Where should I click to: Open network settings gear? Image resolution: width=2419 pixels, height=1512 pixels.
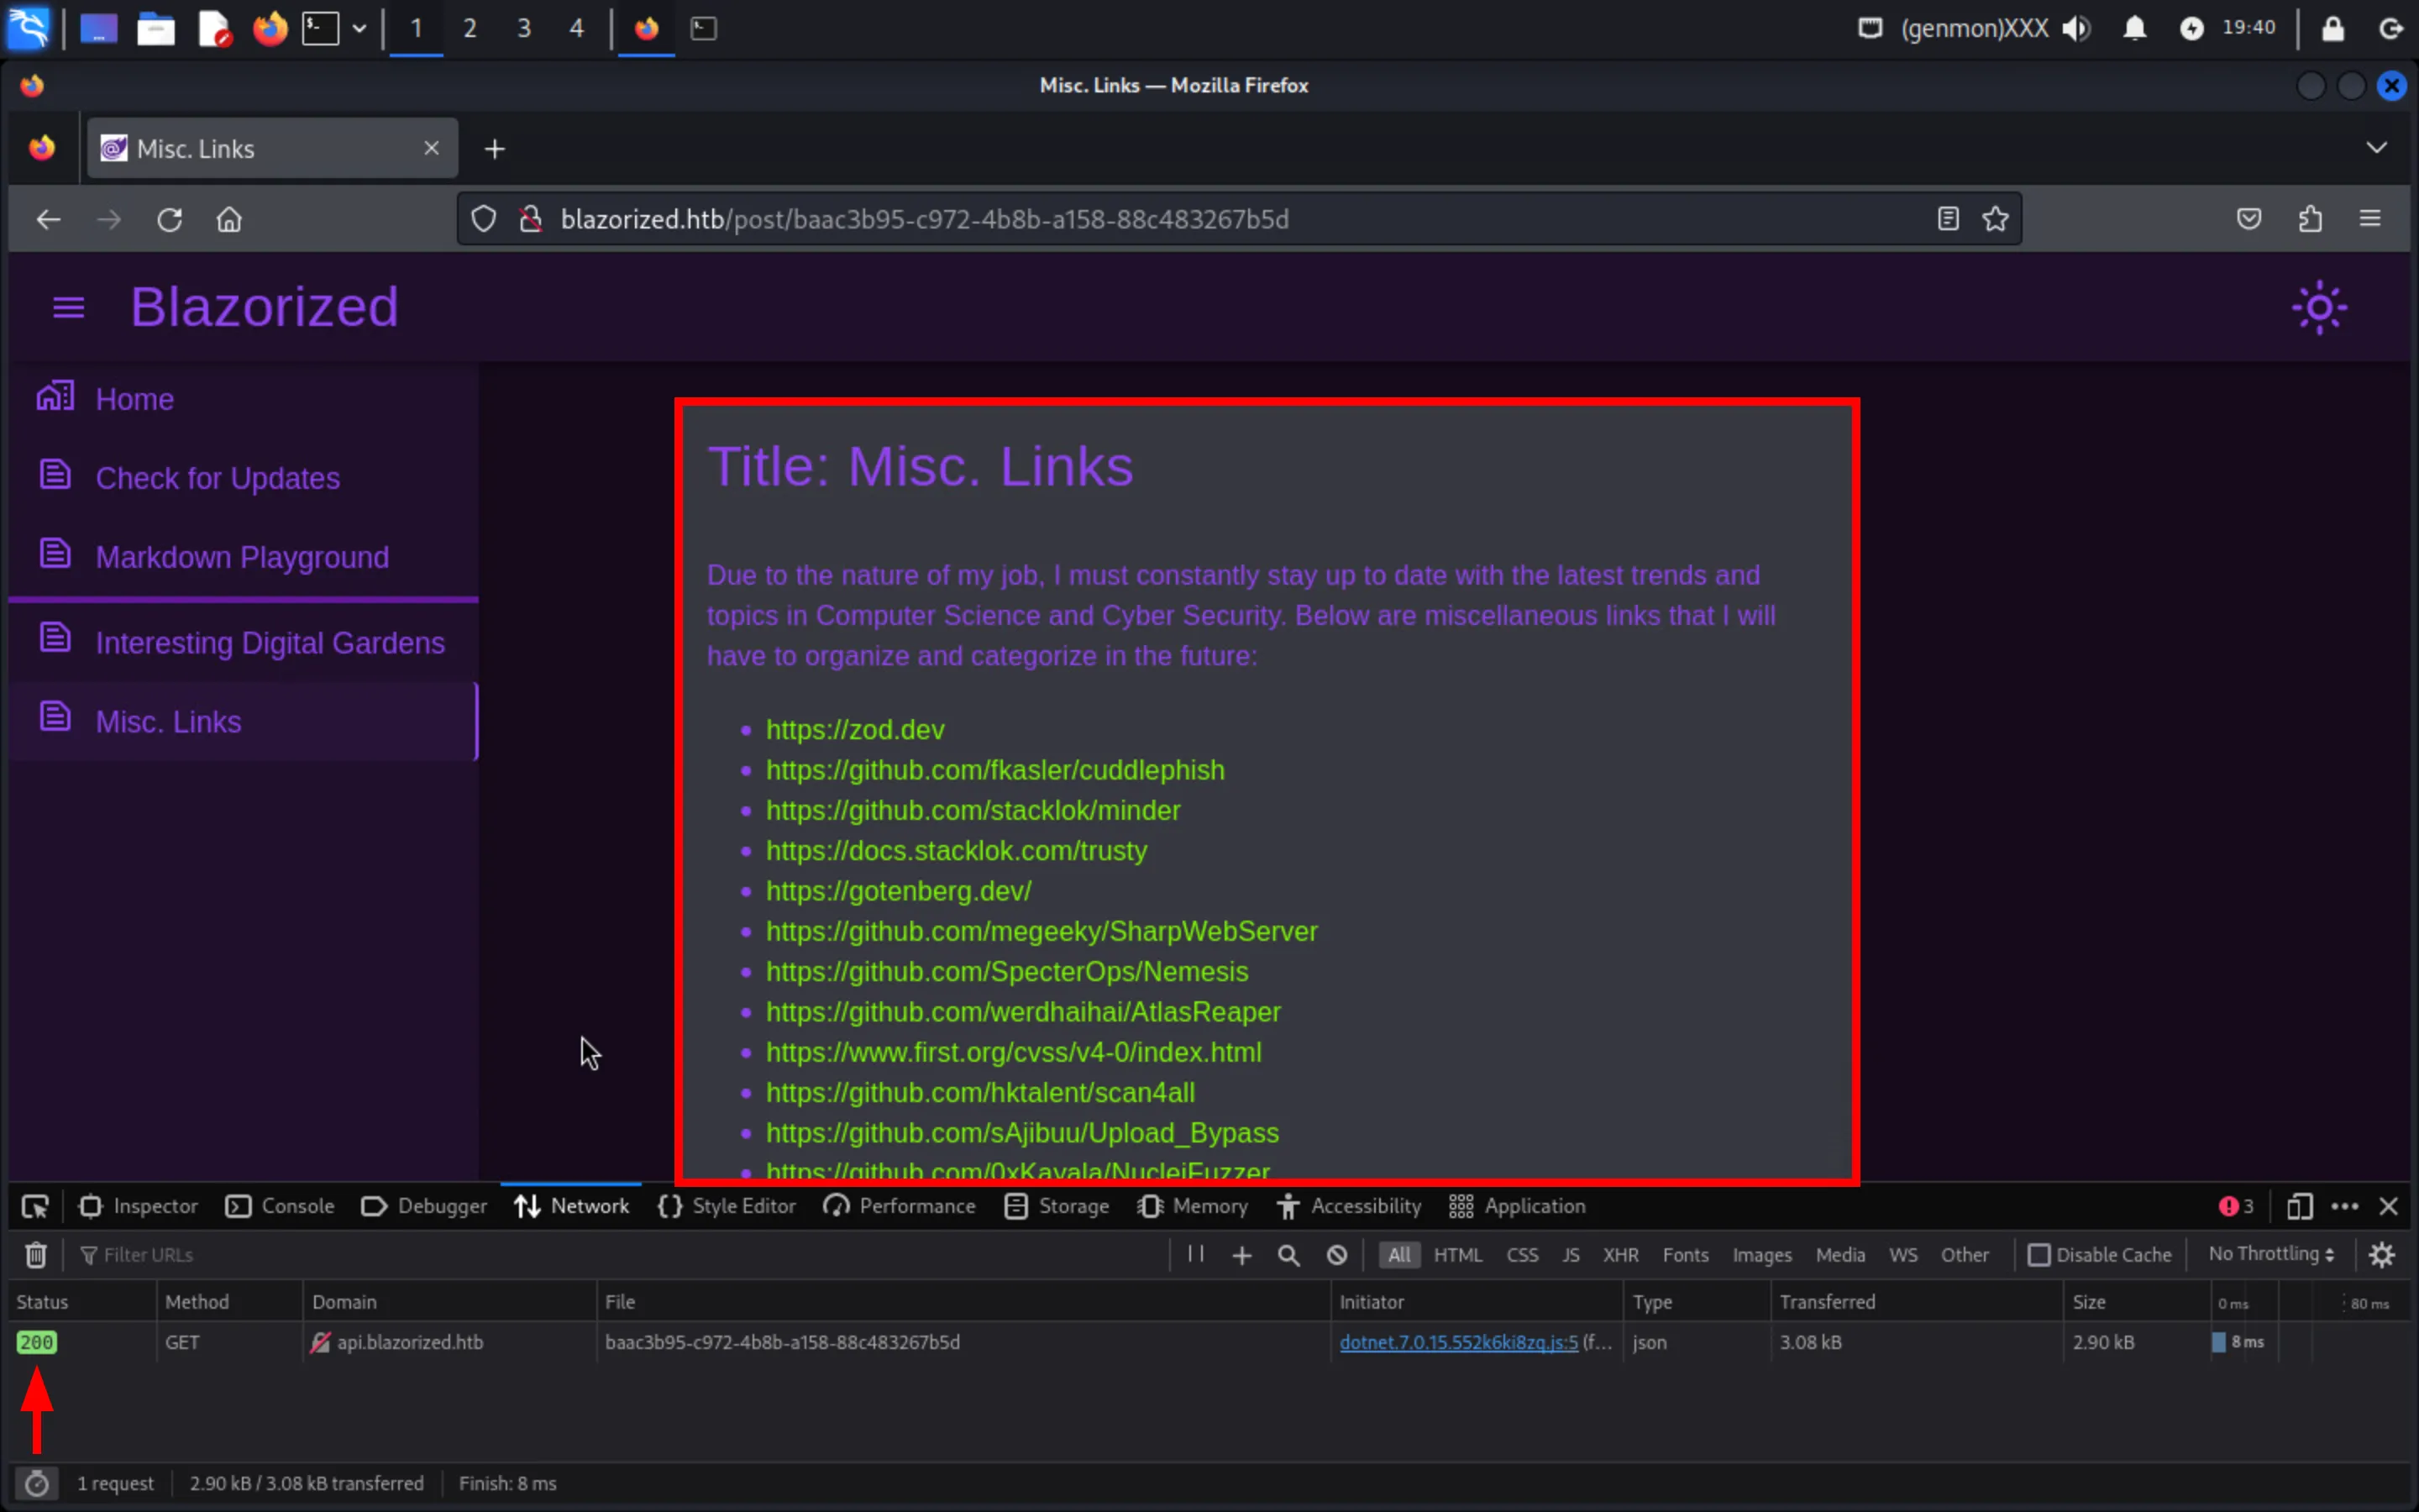(x=2382, y=1255)
